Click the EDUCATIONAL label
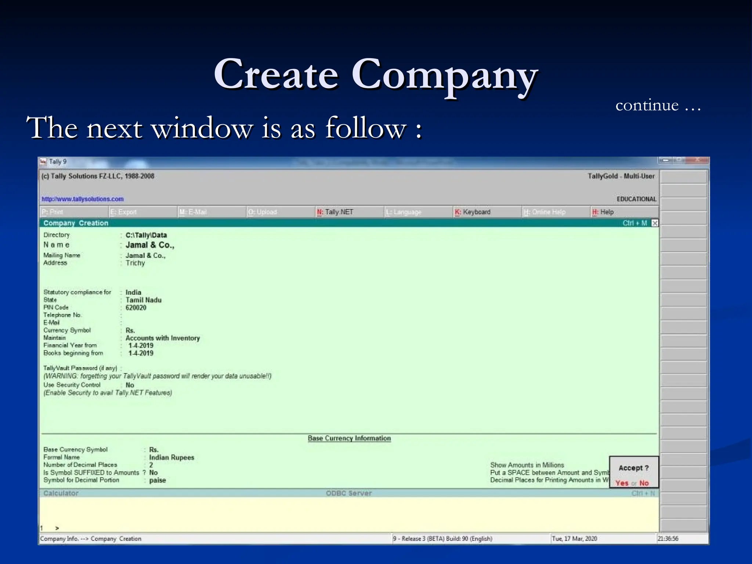The width and height of the screenshot is (752, 564). (636, 199)
